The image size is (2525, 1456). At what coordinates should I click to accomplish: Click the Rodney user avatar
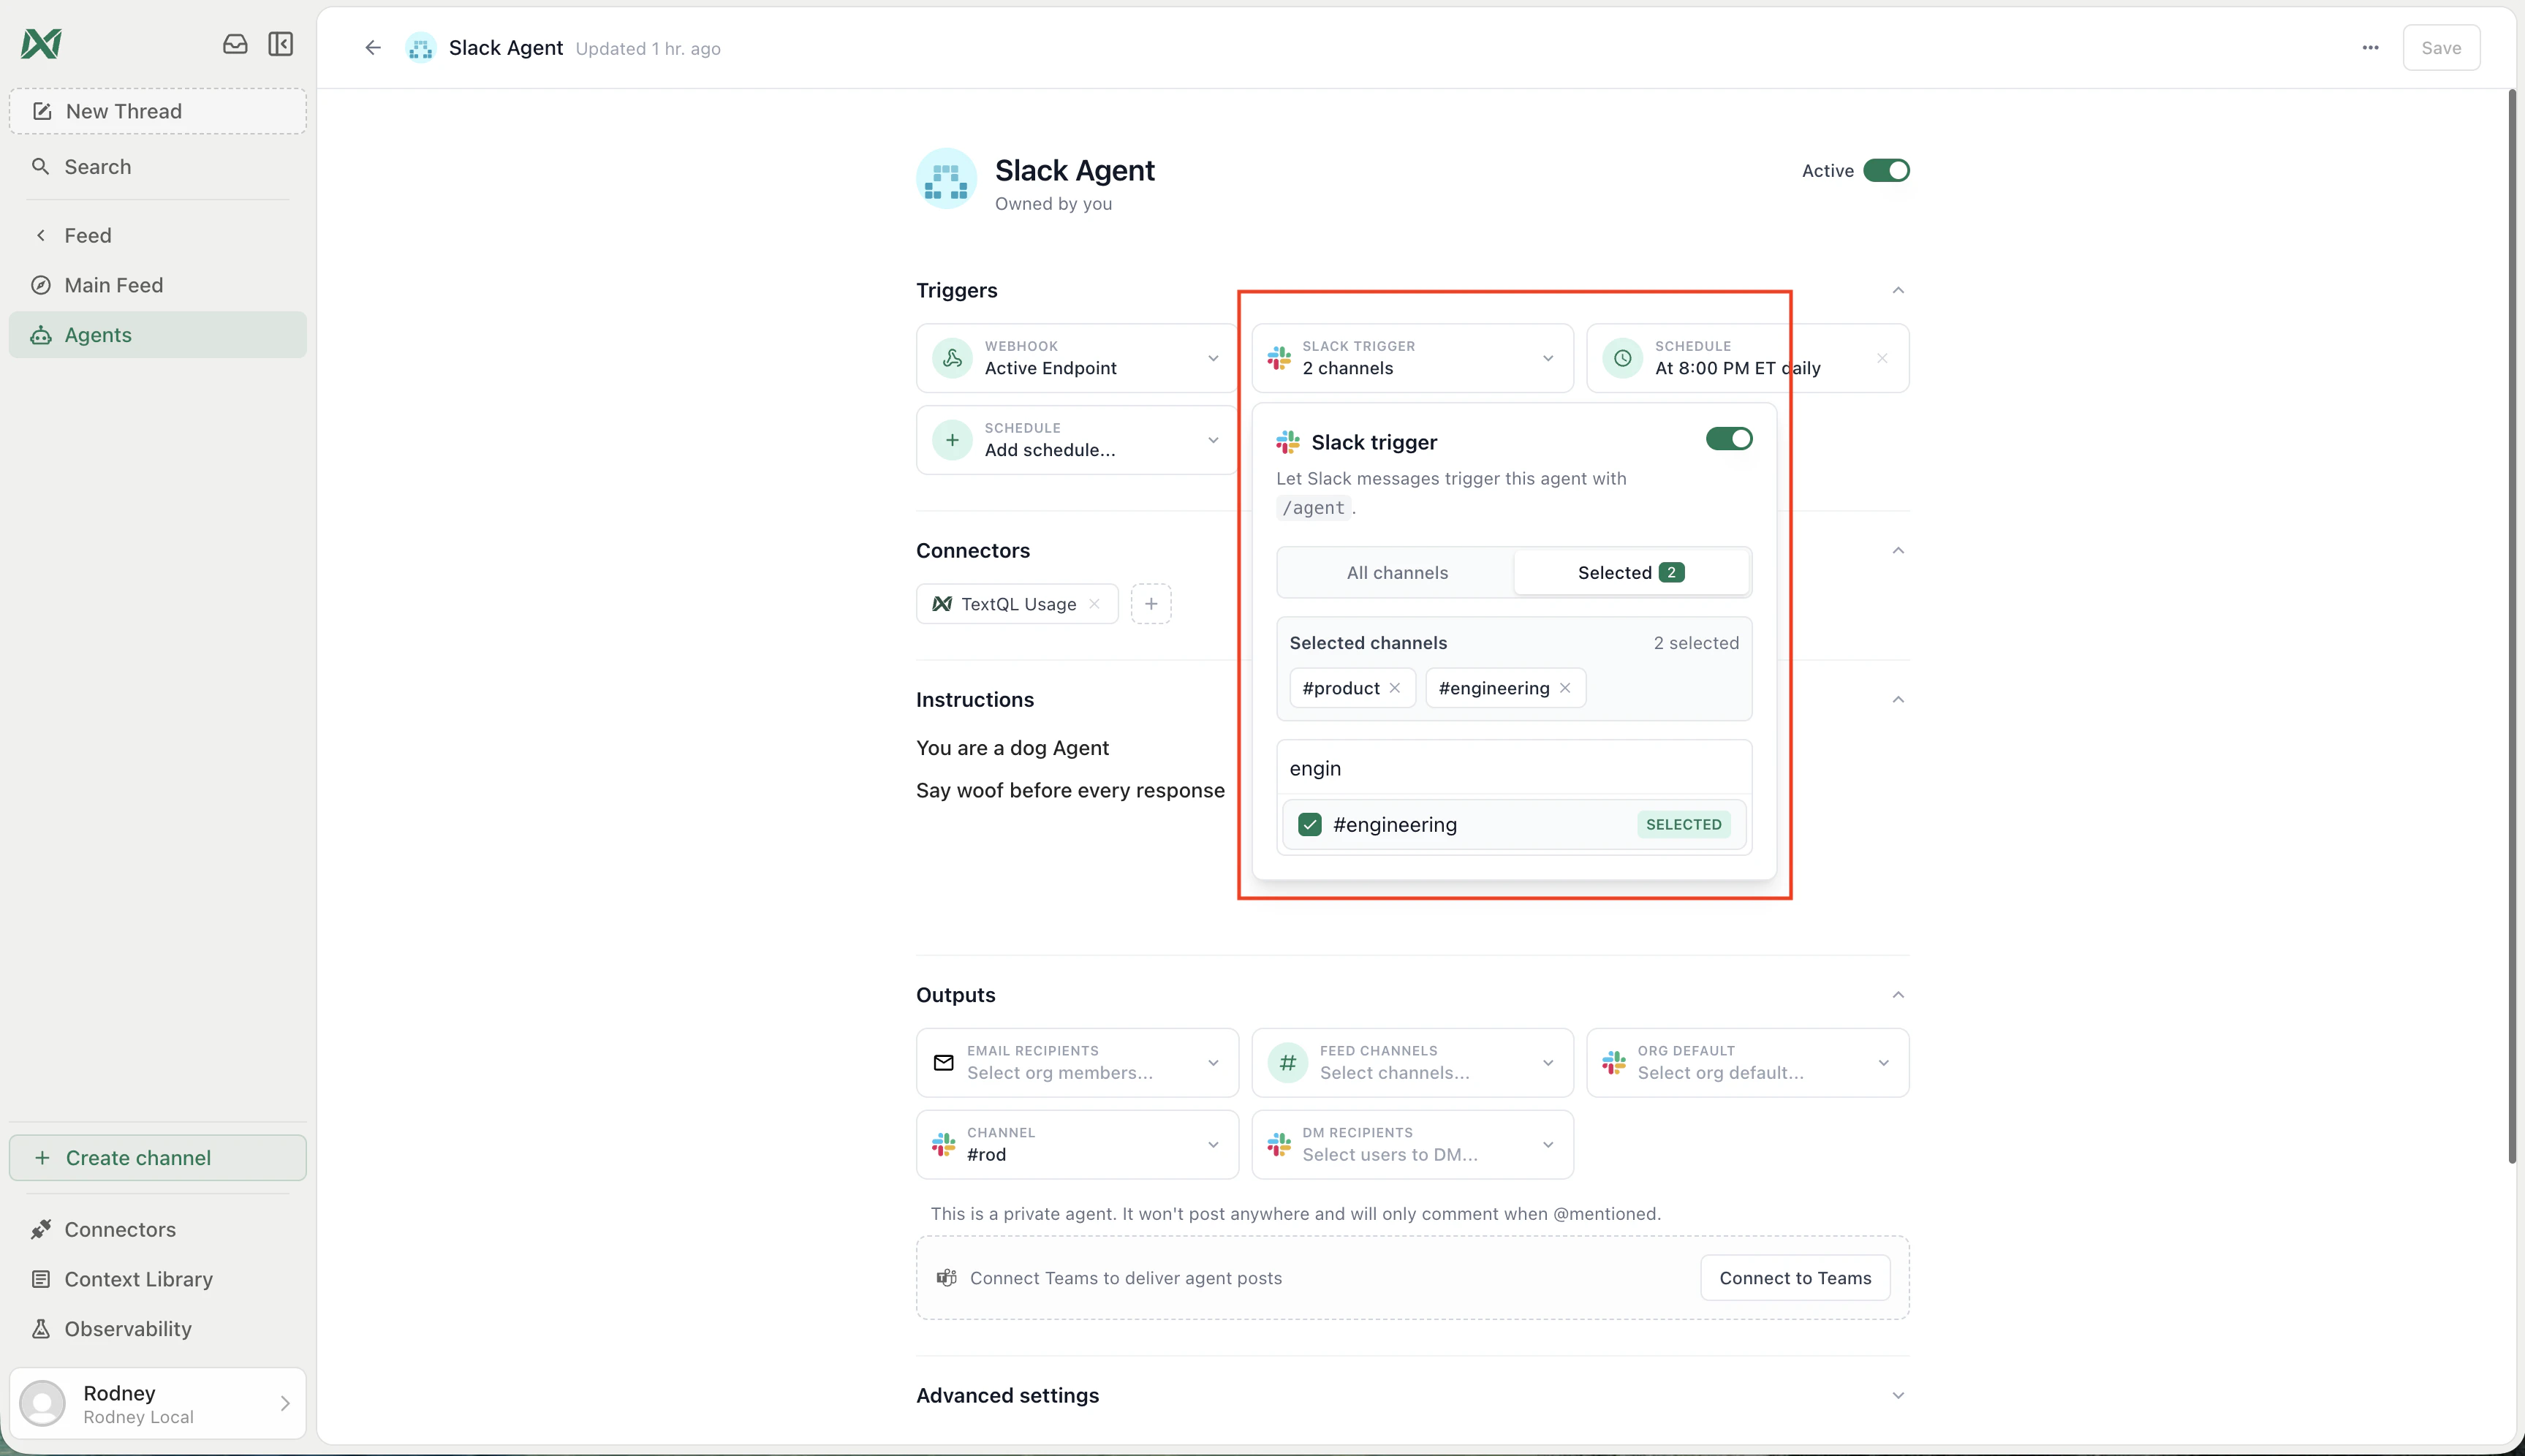click(43, 1403)
